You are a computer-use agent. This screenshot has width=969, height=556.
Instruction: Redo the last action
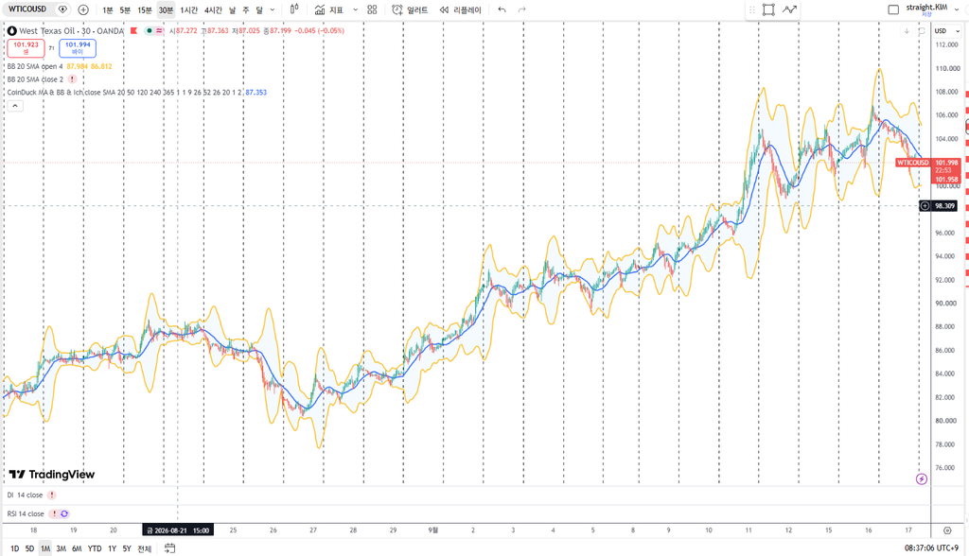click(522, 9)
